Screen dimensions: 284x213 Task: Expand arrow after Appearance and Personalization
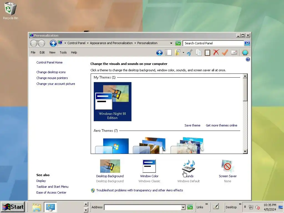(135, 43)
